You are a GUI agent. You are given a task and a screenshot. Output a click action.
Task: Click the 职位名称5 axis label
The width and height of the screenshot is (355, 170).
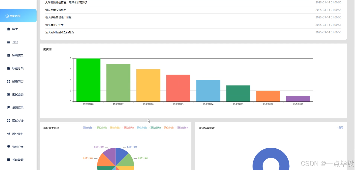[x=178, y=104]
